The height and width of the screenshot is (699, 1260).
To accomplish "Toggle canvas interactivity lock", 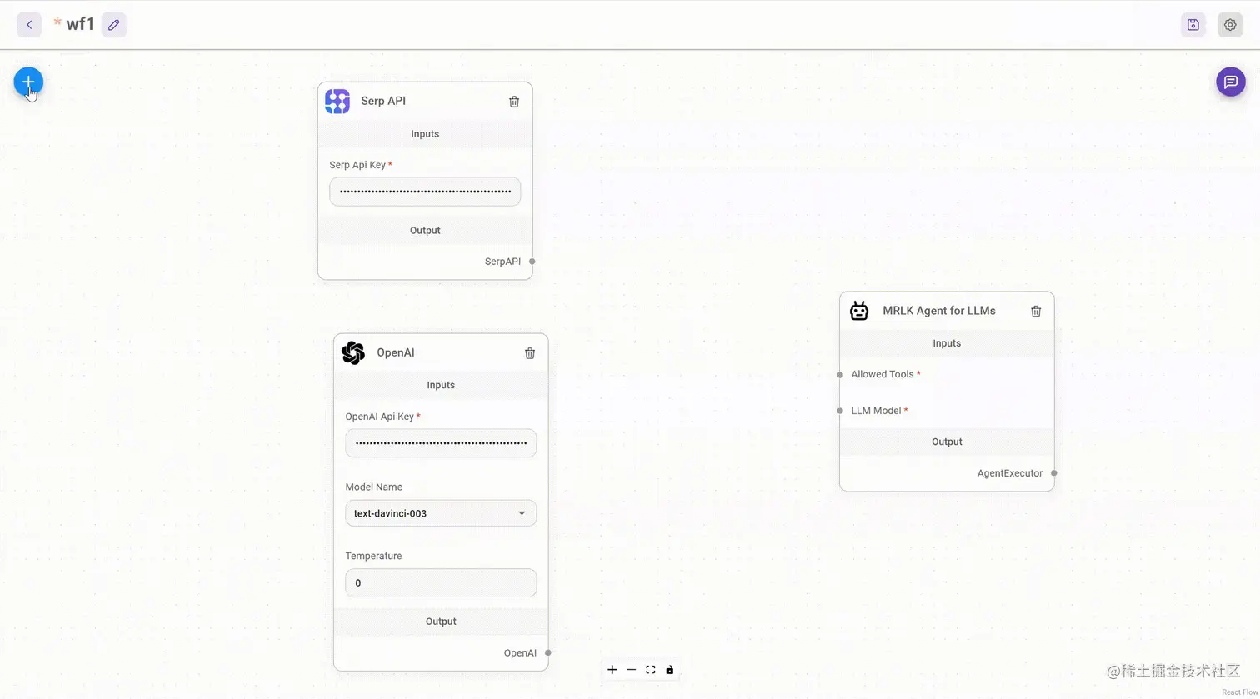I will click(x=670, y=670).
